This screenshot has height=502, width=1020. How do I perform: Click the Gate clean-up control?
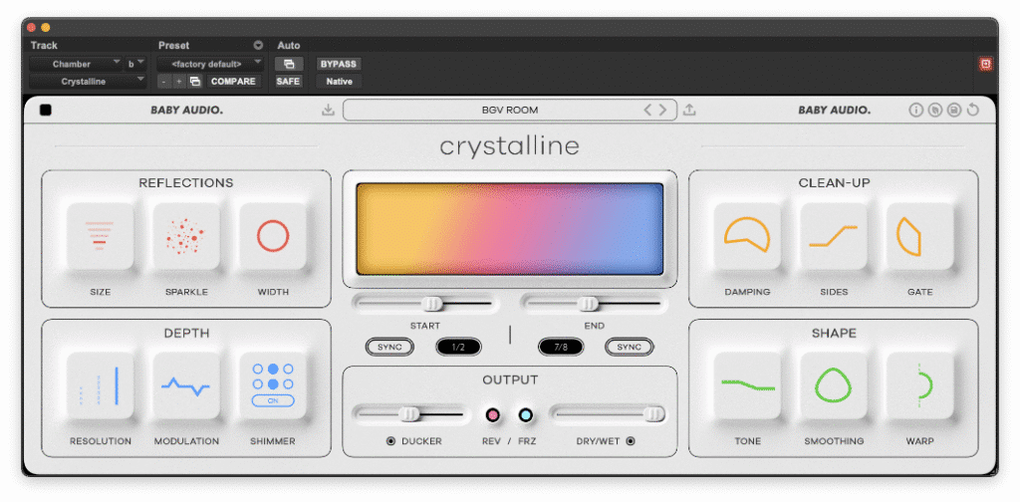(x=919, y=237)
